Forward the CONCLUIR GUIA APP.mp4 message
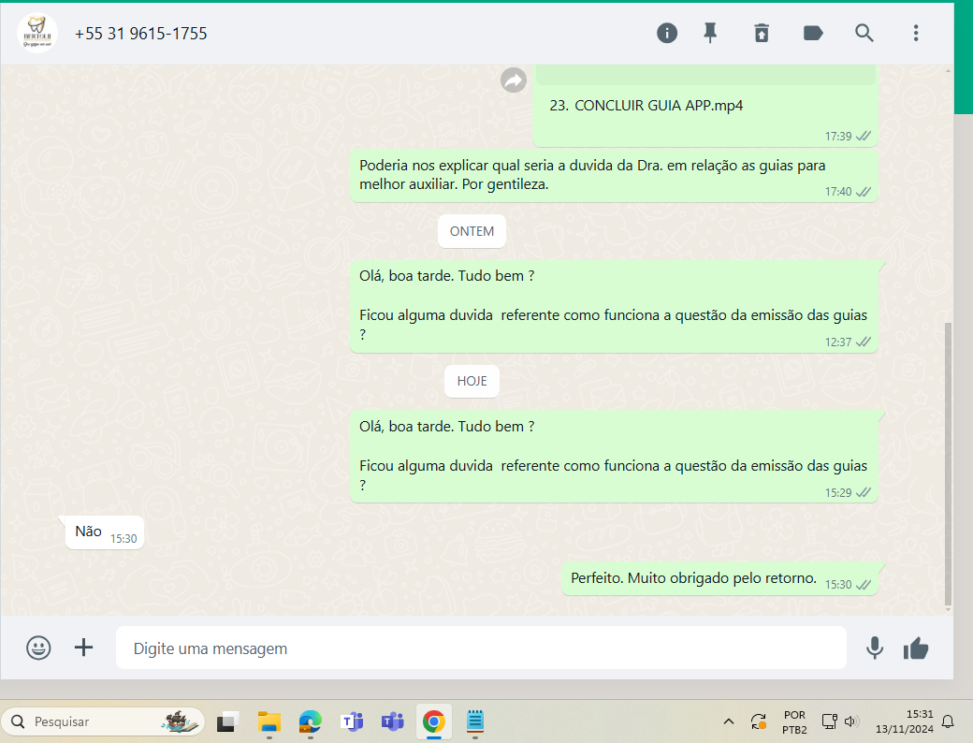This screenshot has height=743, width=973. (x=514, y=80)
